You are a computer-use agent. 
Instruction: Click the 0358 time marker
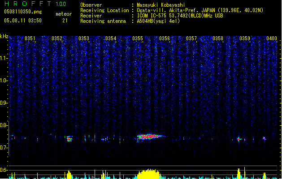click(x=218, y=38)
